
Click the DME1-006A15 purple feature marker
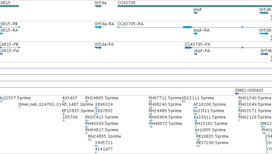[237, 94]
